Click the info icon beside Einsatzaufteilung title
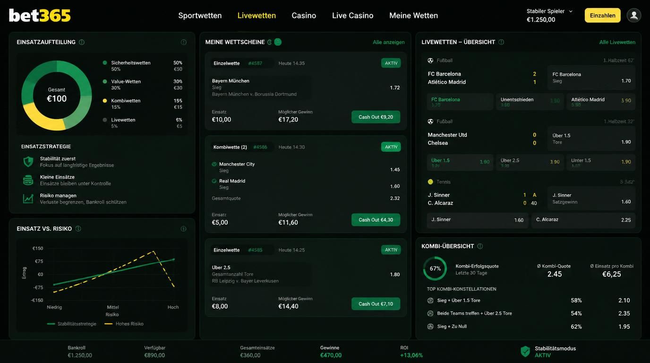 click(x=82, y=42)
